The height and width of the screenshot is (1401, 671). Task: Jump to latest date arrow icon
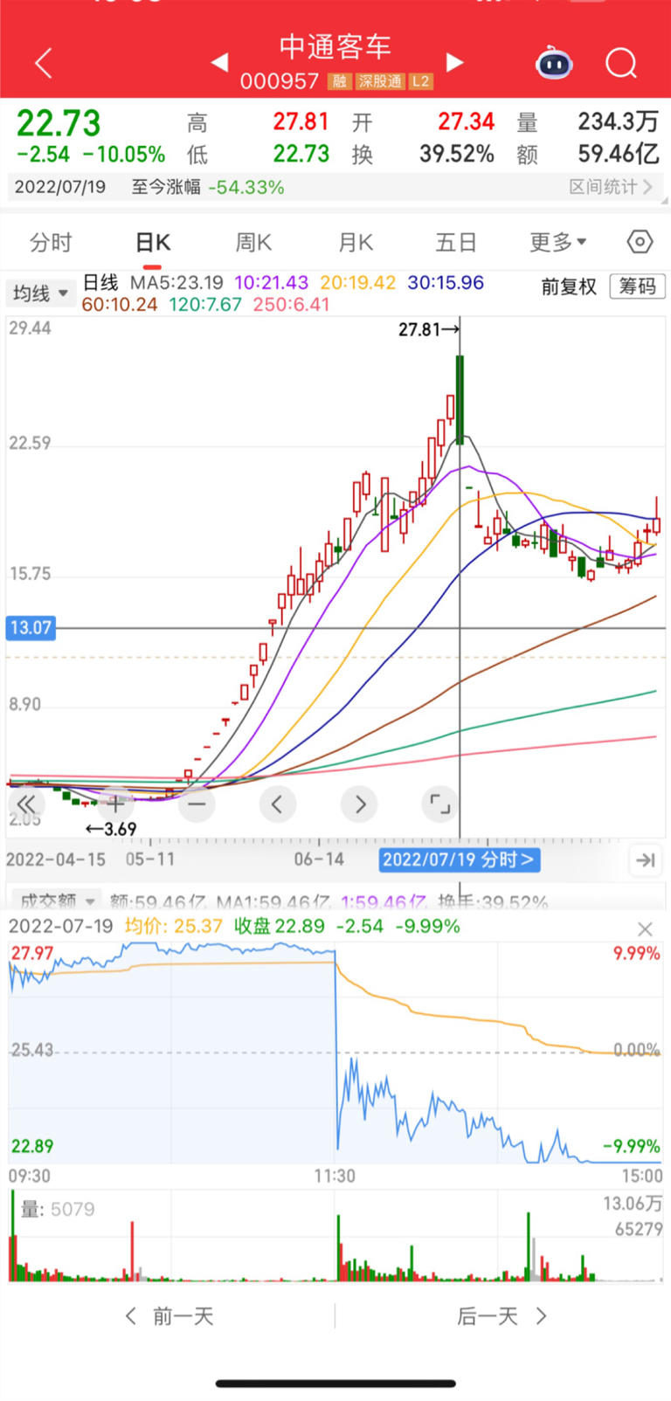coord(646,860)
